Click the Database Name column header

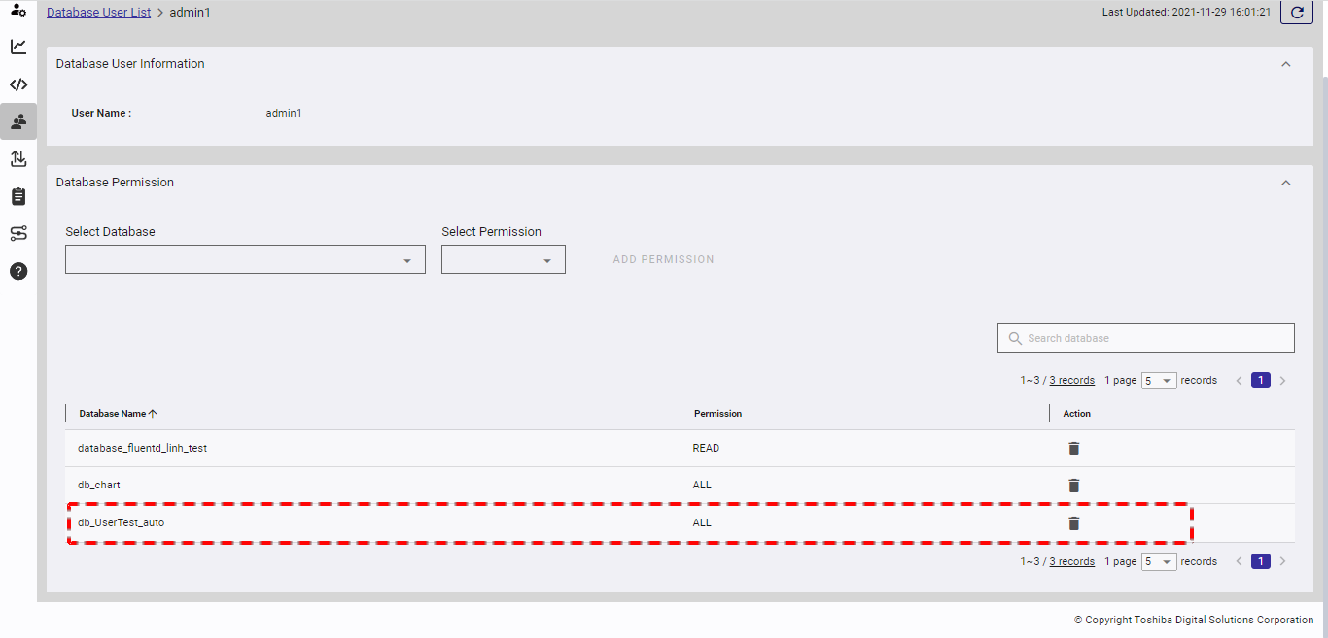click(112, 414)
